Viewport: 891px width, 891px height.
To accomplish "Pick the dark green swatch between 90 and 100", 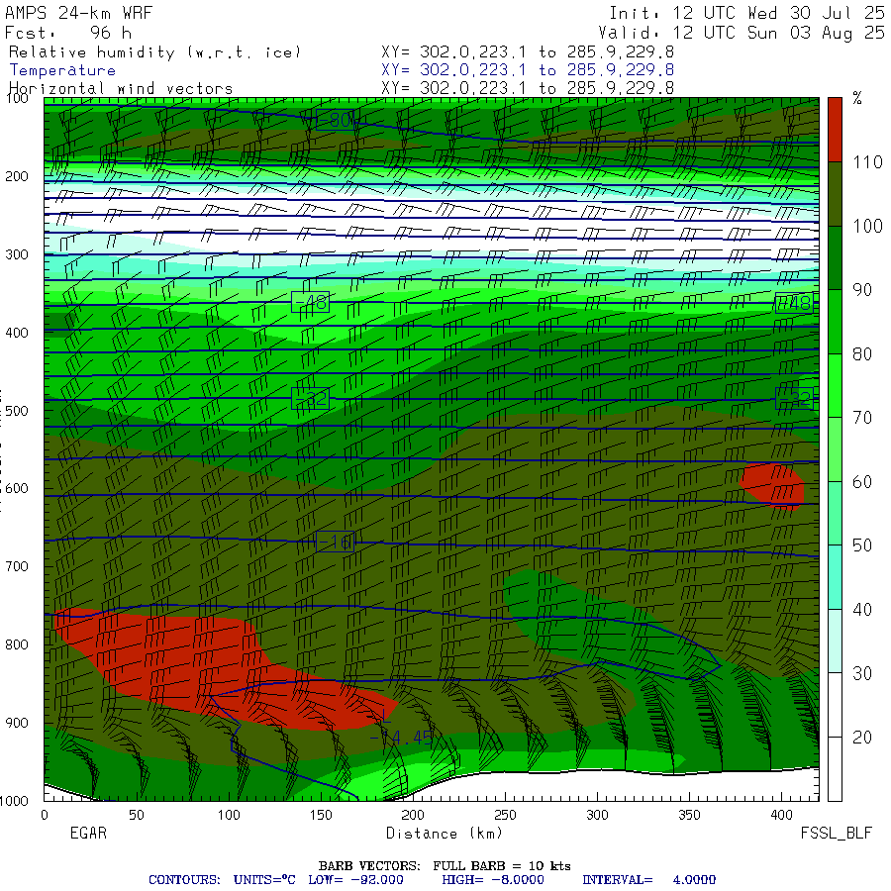I will point(835,258).
